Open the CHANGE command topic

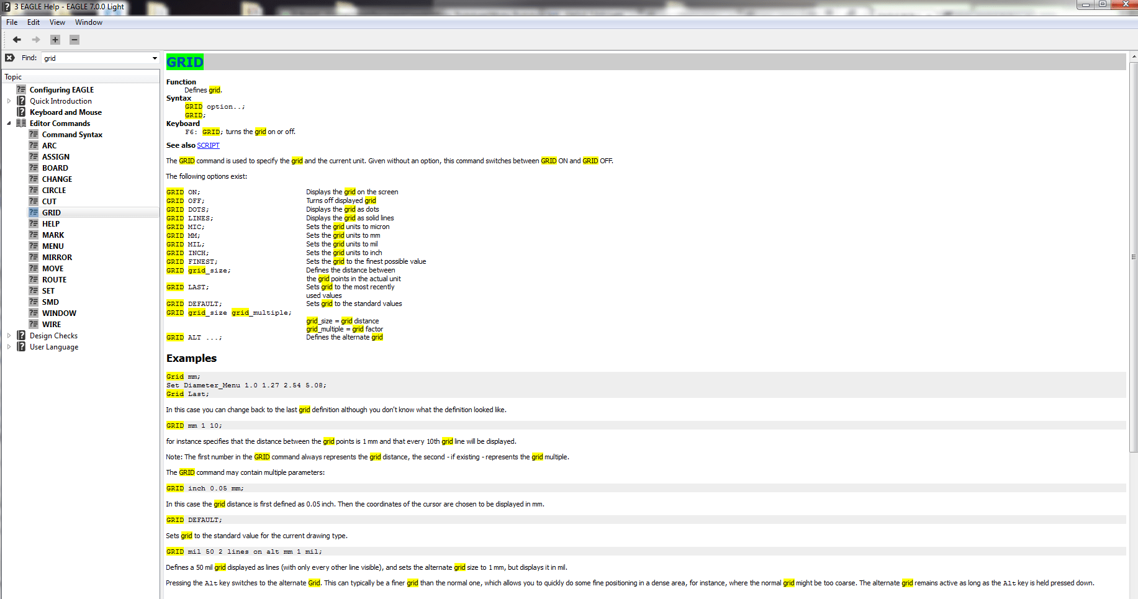click(x=57, y=179)
